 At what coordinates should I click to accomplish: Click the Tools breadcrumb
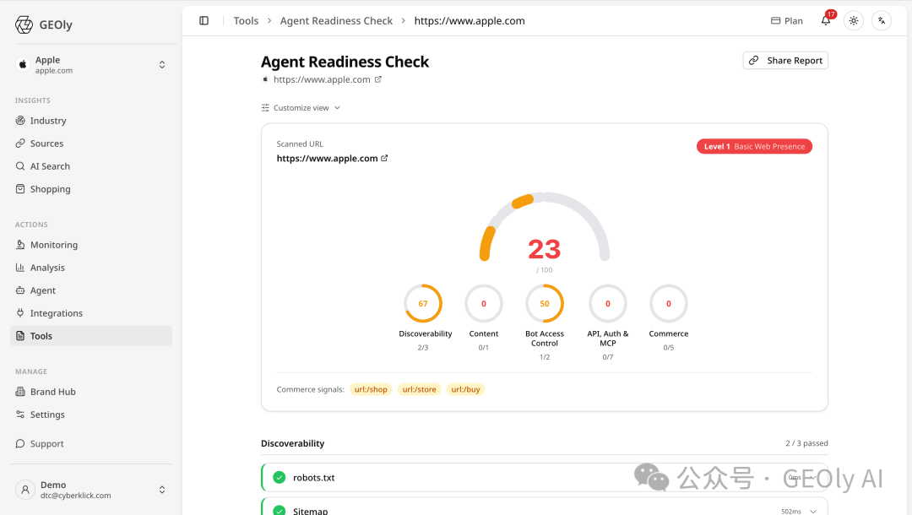point(246,21)
